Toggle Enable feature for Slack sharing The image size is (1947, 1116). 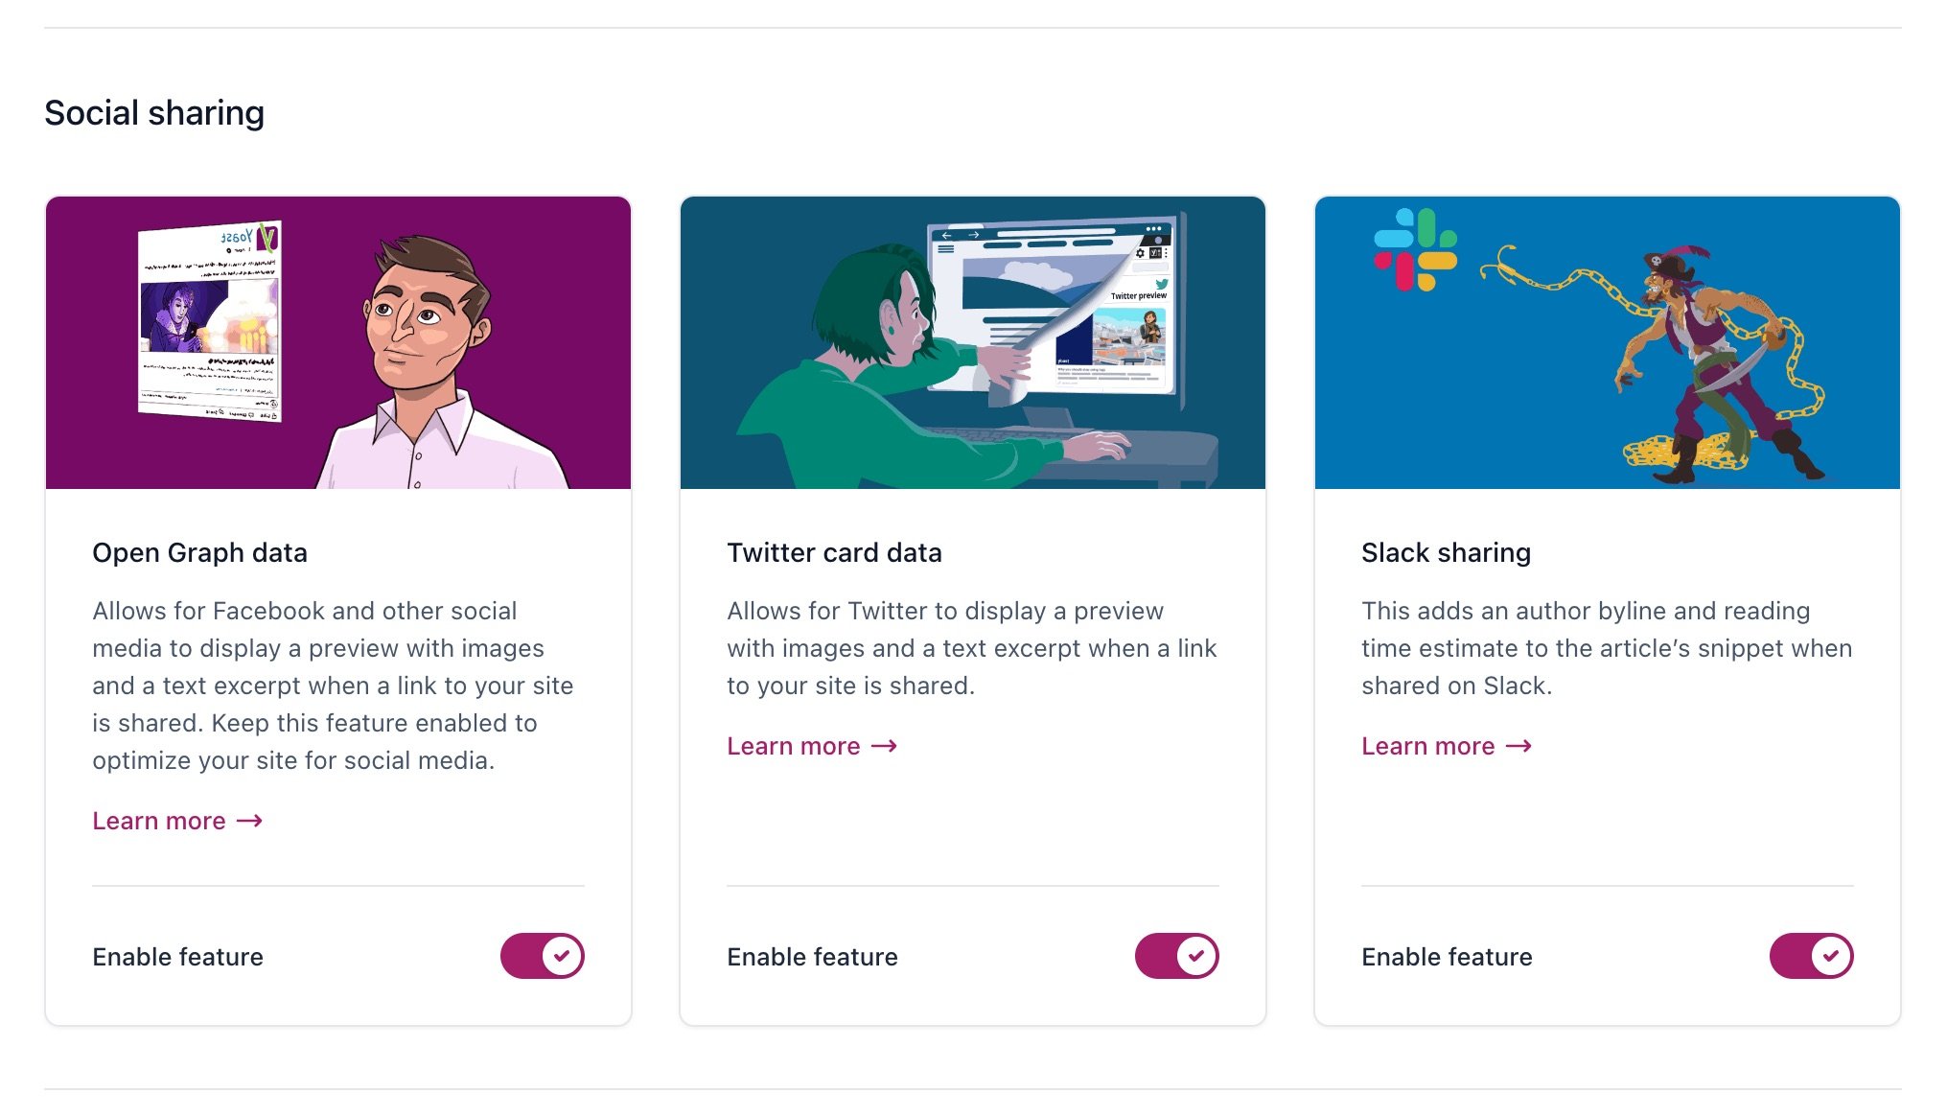click(x=1811, y=955)
